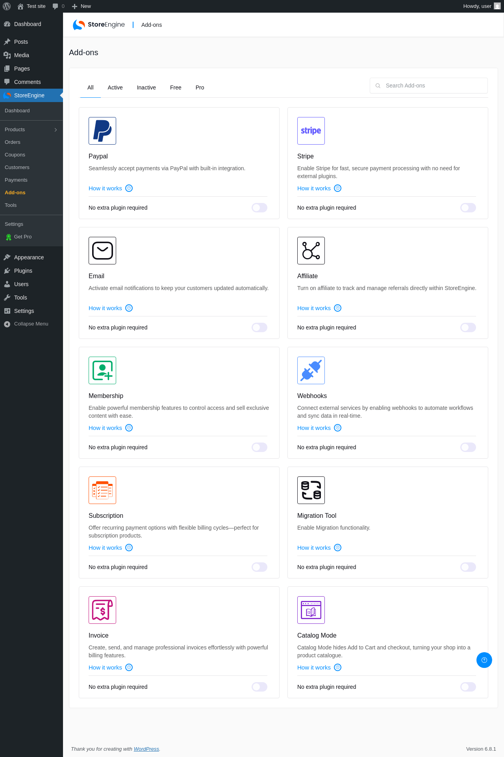Enable the Paypal add-on toggle

pos(259,208)
